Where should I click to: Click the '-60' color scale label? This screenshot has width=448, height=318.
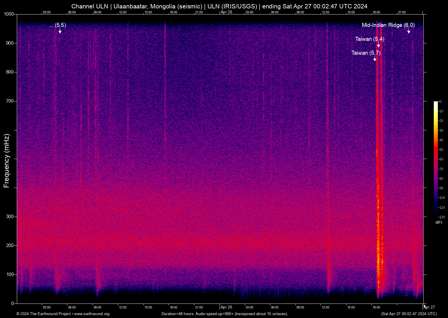[441, 159]
